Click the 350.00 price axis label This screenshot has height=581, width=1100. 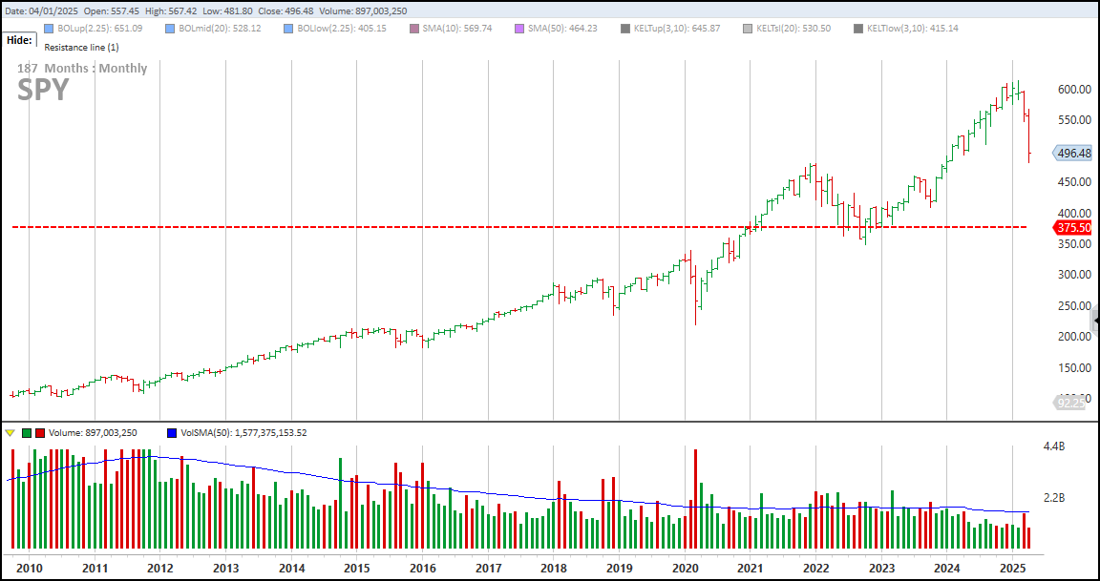tap(1076, 244)
